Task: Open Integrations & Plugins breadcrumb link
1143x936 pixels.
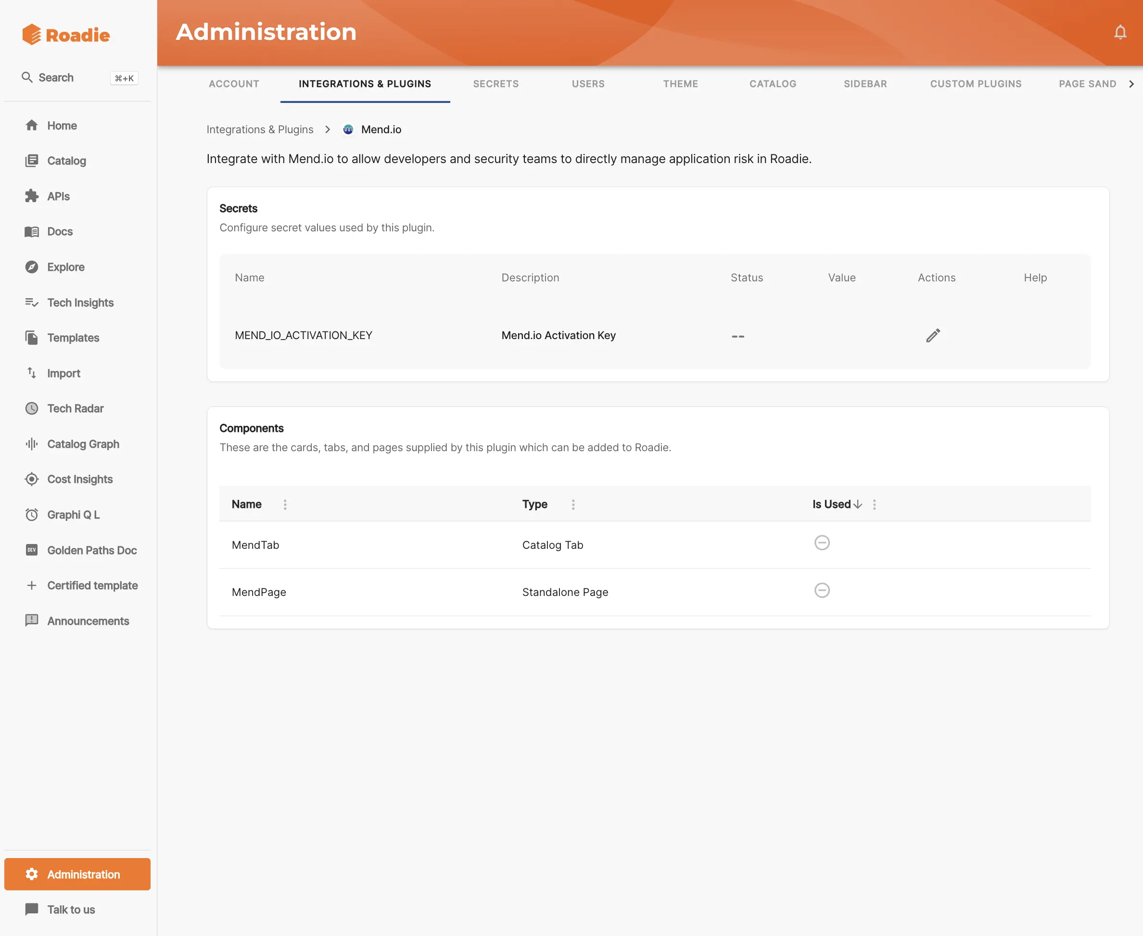Action: click(260, 129)
